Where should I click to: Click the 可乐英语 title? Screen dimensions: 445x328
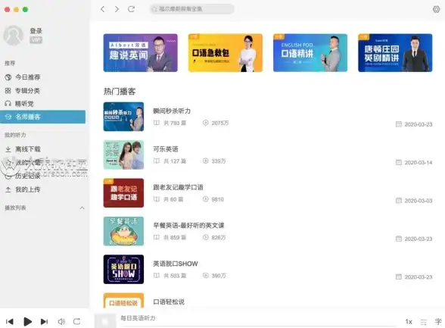166,149
